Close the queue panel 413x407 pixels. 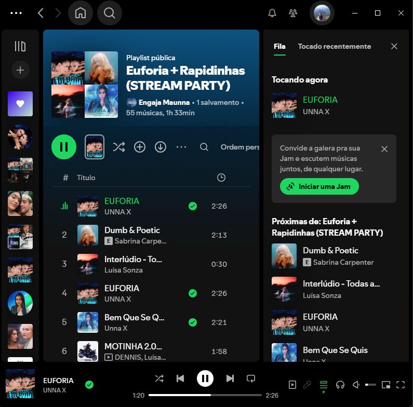[x=394, y=46]
